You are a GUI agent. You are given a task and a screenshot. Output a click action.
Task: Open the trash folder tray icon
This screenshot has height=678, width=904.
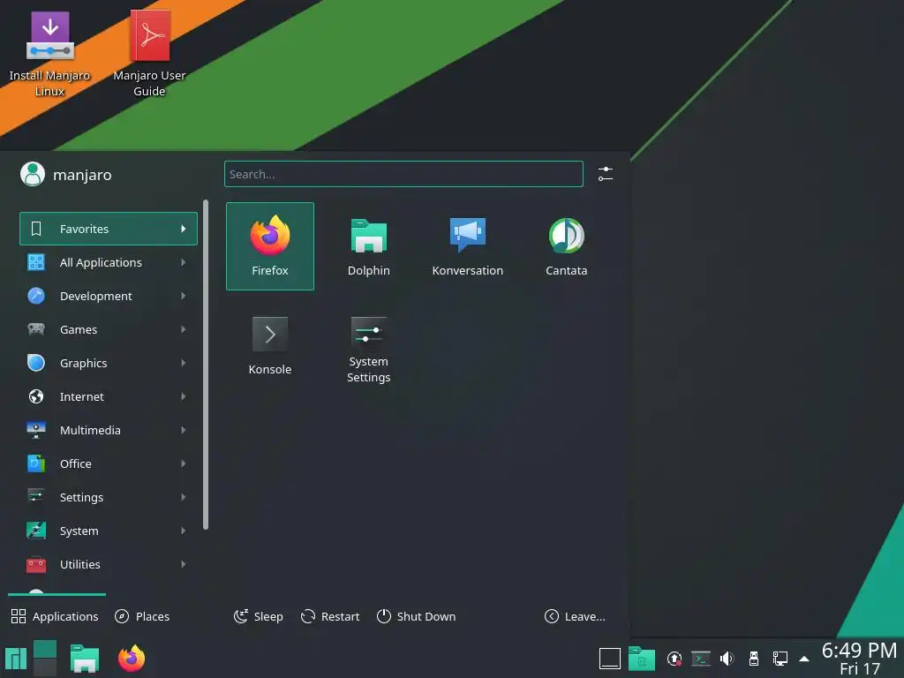click(641, 659)
